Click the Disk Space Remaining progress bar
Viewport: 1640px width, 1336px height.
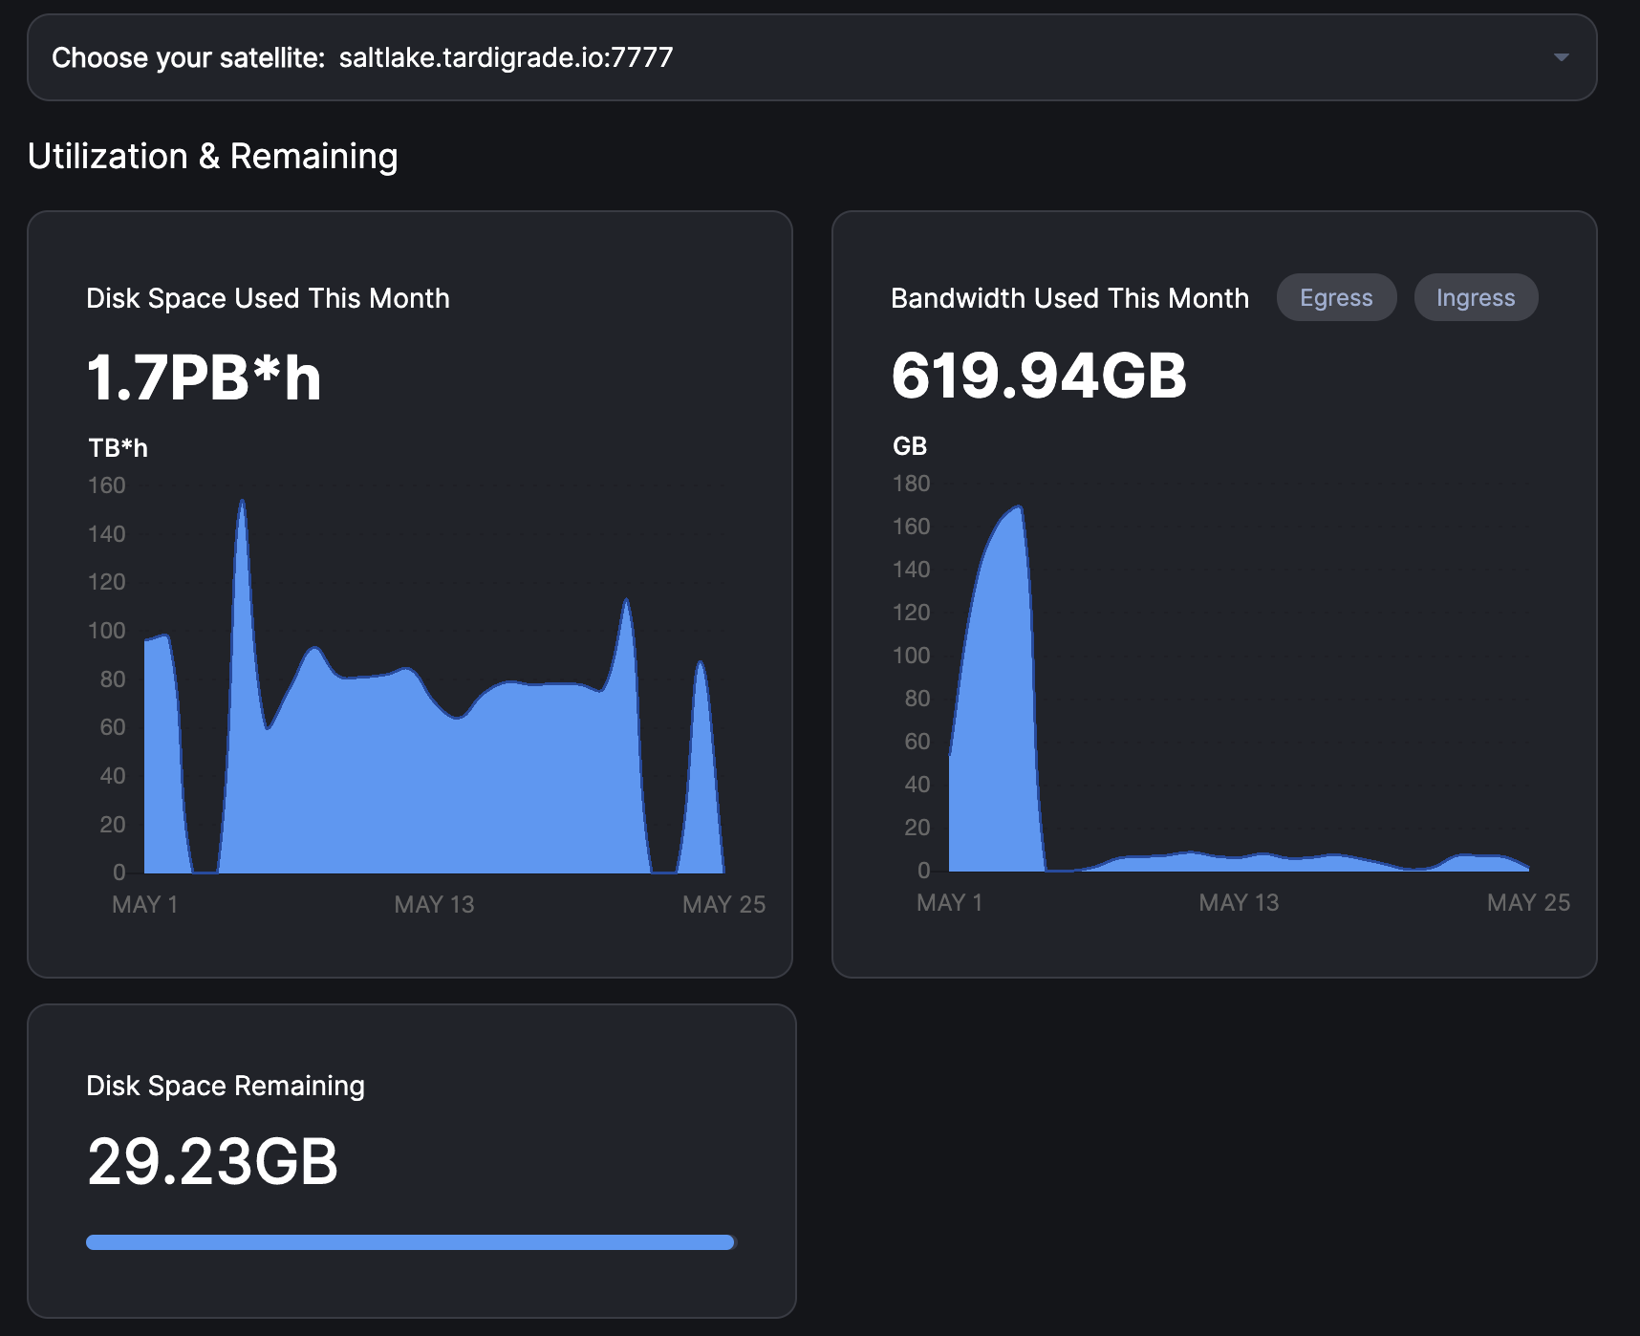(x=410, y=1242)
